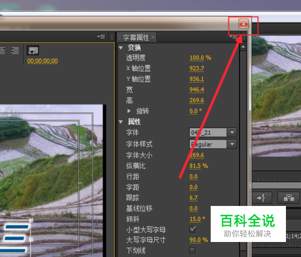Close the 字幕属性 tab with its x
Image resolution: width=301 pixels, height=257 pixels.
(153, 37)
